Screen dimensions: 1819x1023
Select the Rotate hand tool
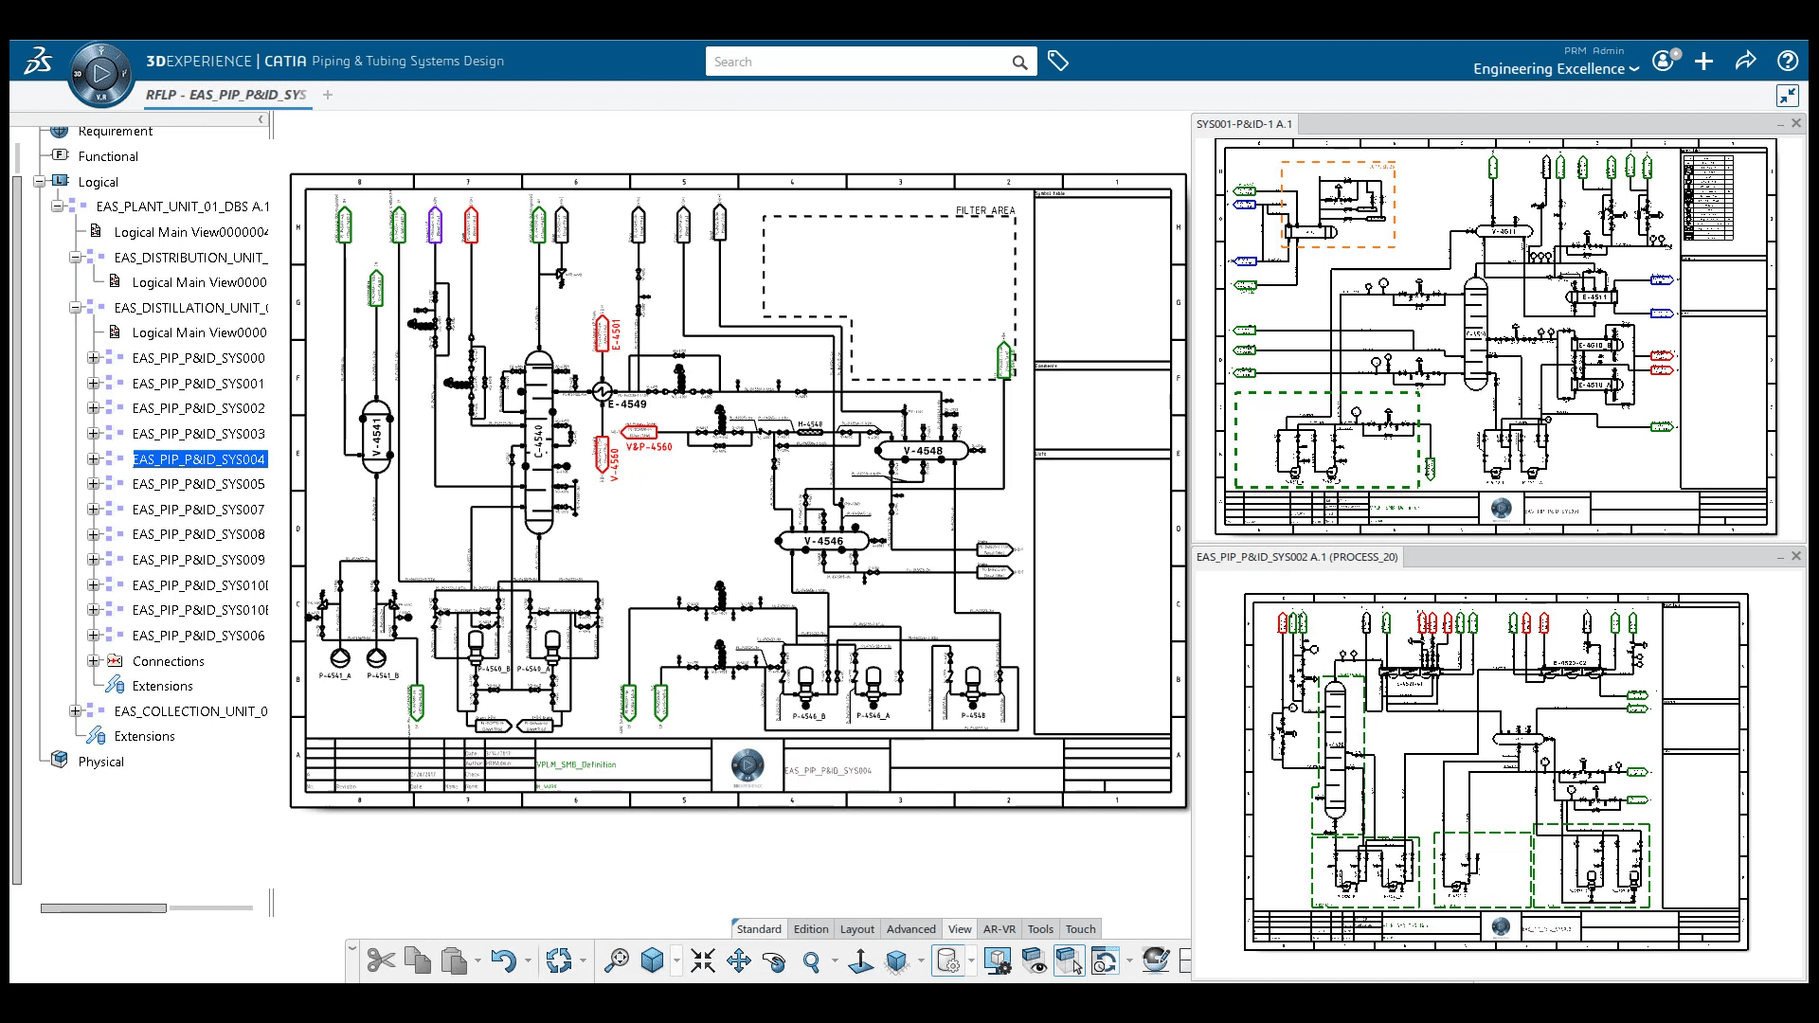774,961
